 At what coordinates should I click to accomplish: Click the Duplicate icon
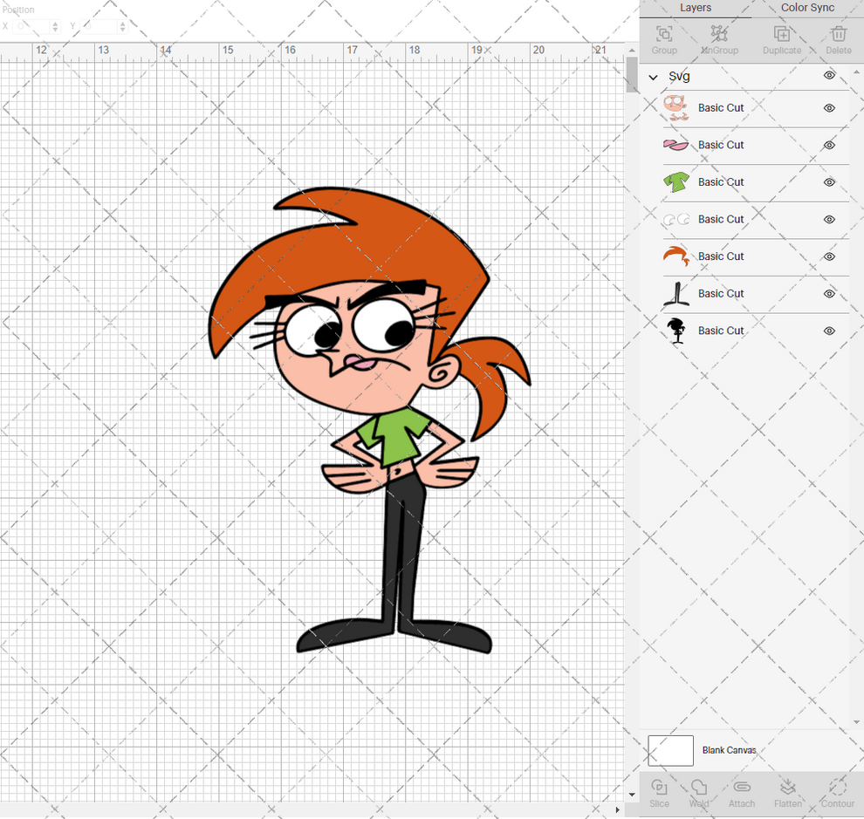[781, 39]
